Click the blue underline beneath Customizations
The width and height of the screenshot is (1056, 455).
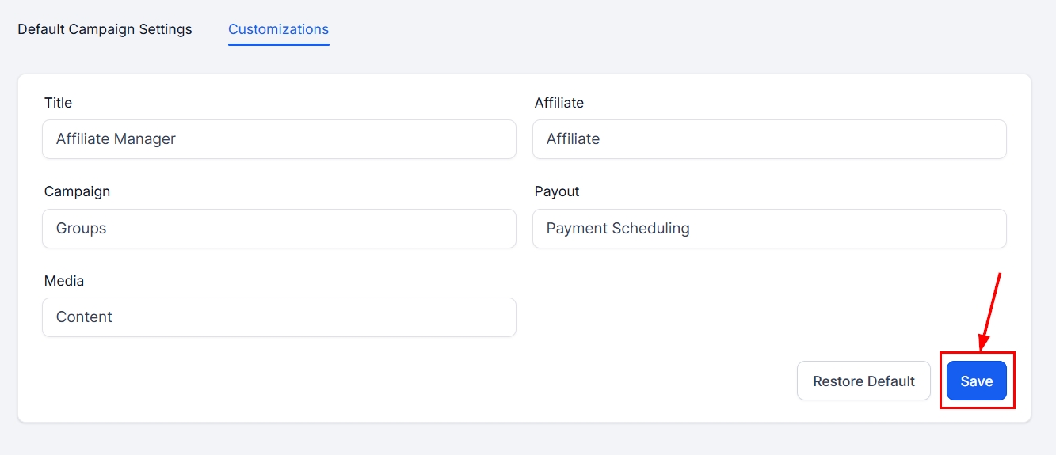pyautogui.click(x=278, y=44)
